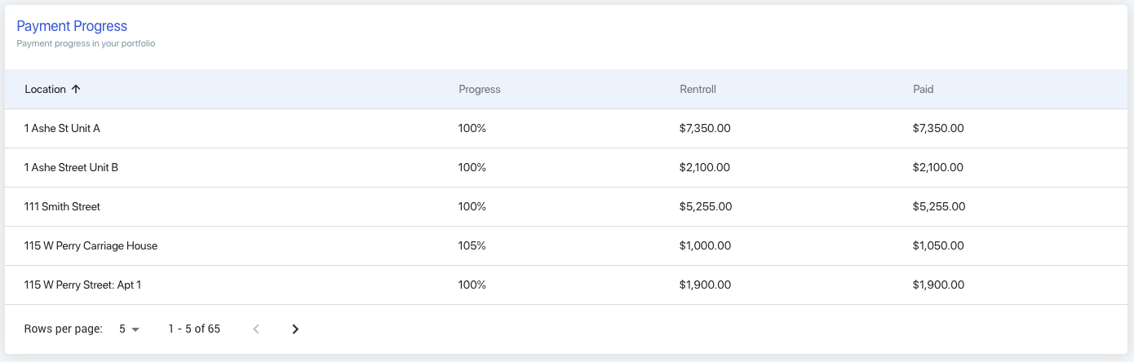Click the $1,050.00 Paid amount

pos(938,246)
